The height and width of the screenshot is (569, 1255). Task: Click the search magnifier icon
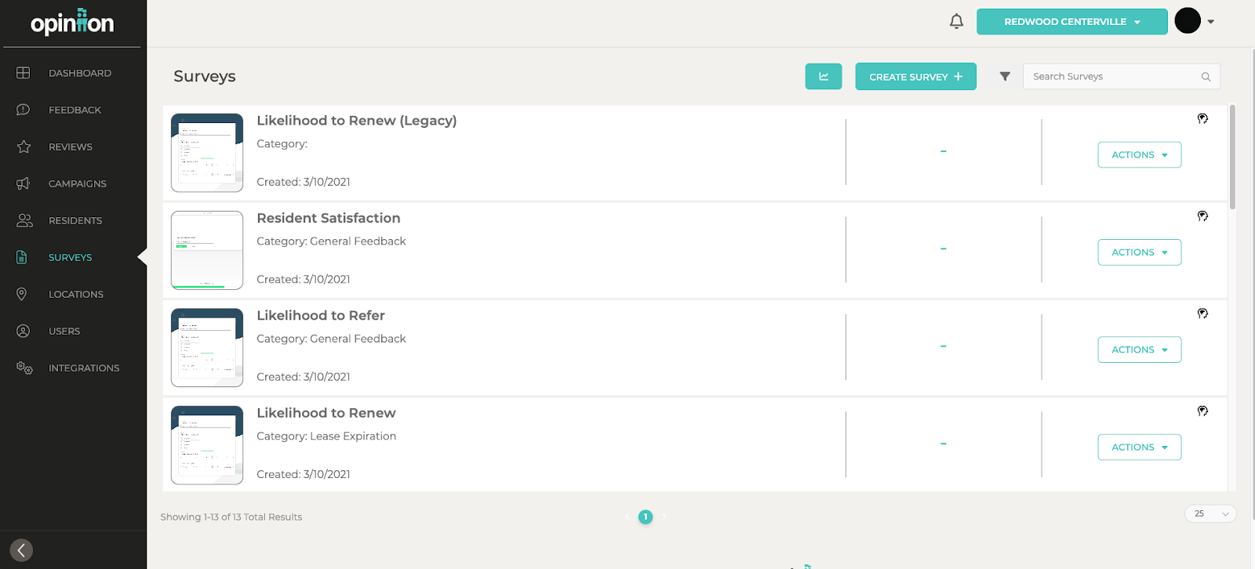point(1206,77)
